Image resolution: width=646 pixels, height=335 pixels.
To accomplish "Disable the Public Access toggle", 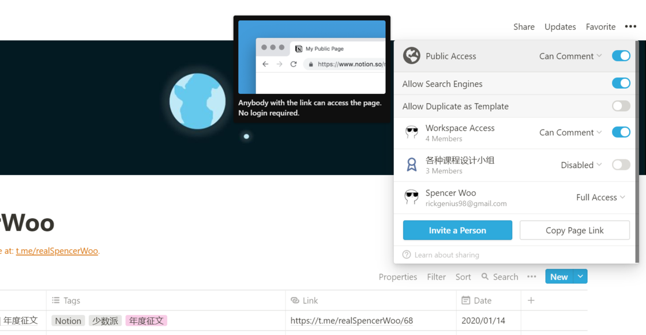I will (x=621, y=56).
